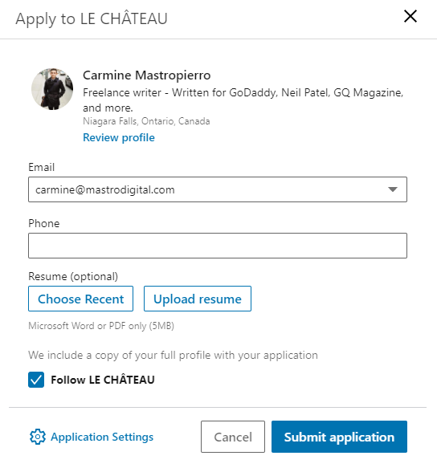This screenshot has width=437, height=472.
Task: Close the Apply to LE CHÂTEAU dialog
Action: (410, 16)
